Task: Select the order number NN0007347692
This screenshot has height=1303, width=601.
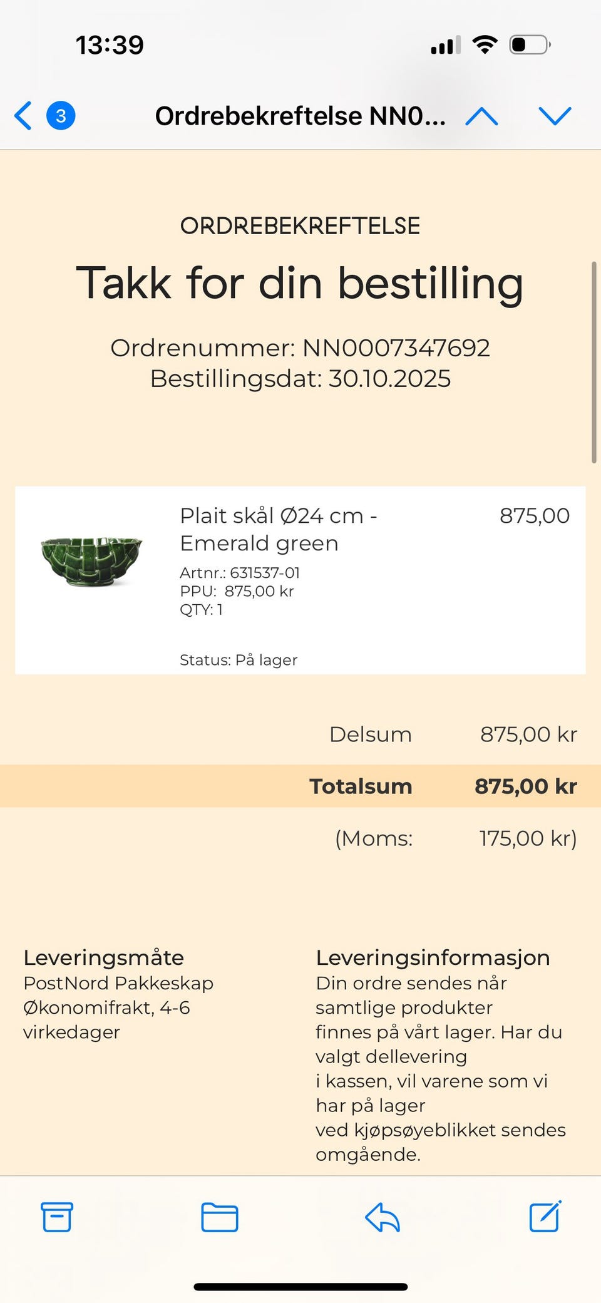Action: pyautogui.click(x=396, y=348)
